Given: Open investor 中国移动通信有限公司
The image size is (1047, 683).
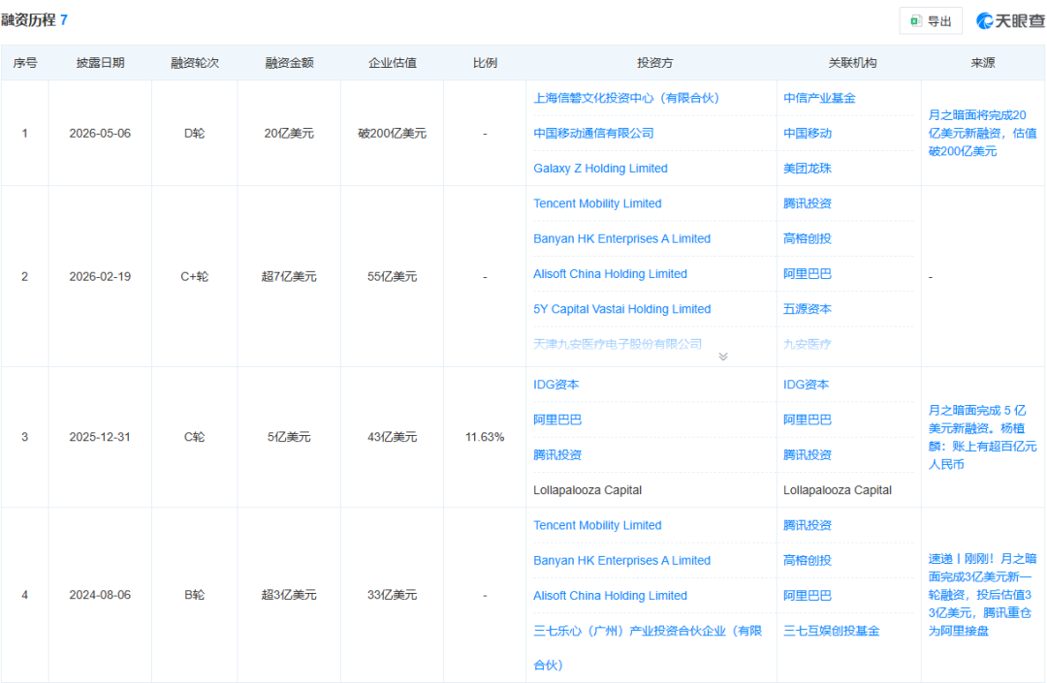Looking at the screenshot, I should 593,134.
